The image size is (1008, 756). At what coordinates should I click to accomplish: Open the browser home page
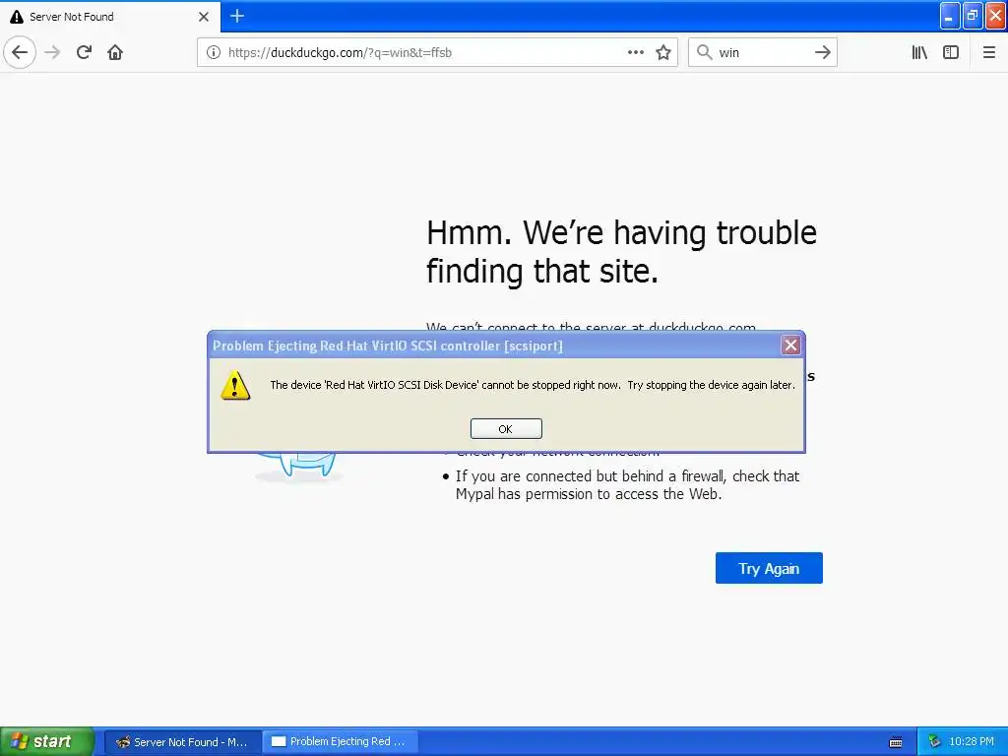[x=115, y=52]
